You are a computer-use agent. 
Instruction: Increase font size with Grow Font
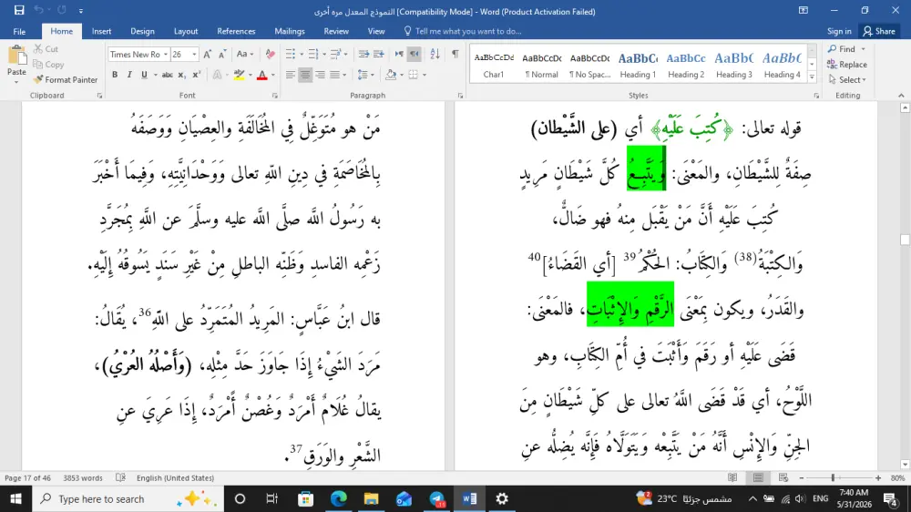[208, 54]
